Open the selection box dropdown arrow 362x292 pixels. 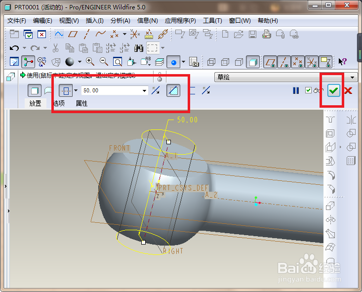click(163, 48)
